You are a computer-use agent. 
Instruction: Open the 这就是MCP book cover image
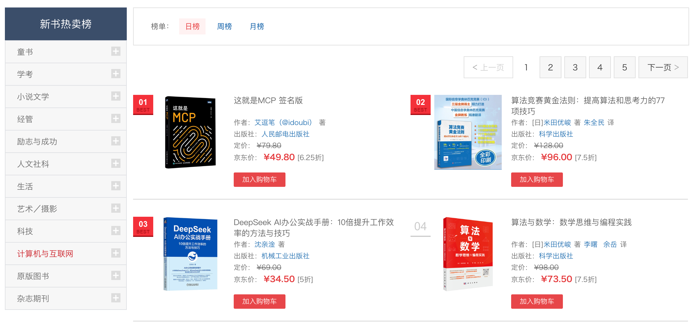[x=190, y=132]
